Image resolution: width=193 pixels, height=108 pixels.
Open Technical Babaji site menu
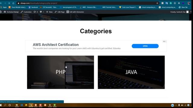[x=11, y=12]
